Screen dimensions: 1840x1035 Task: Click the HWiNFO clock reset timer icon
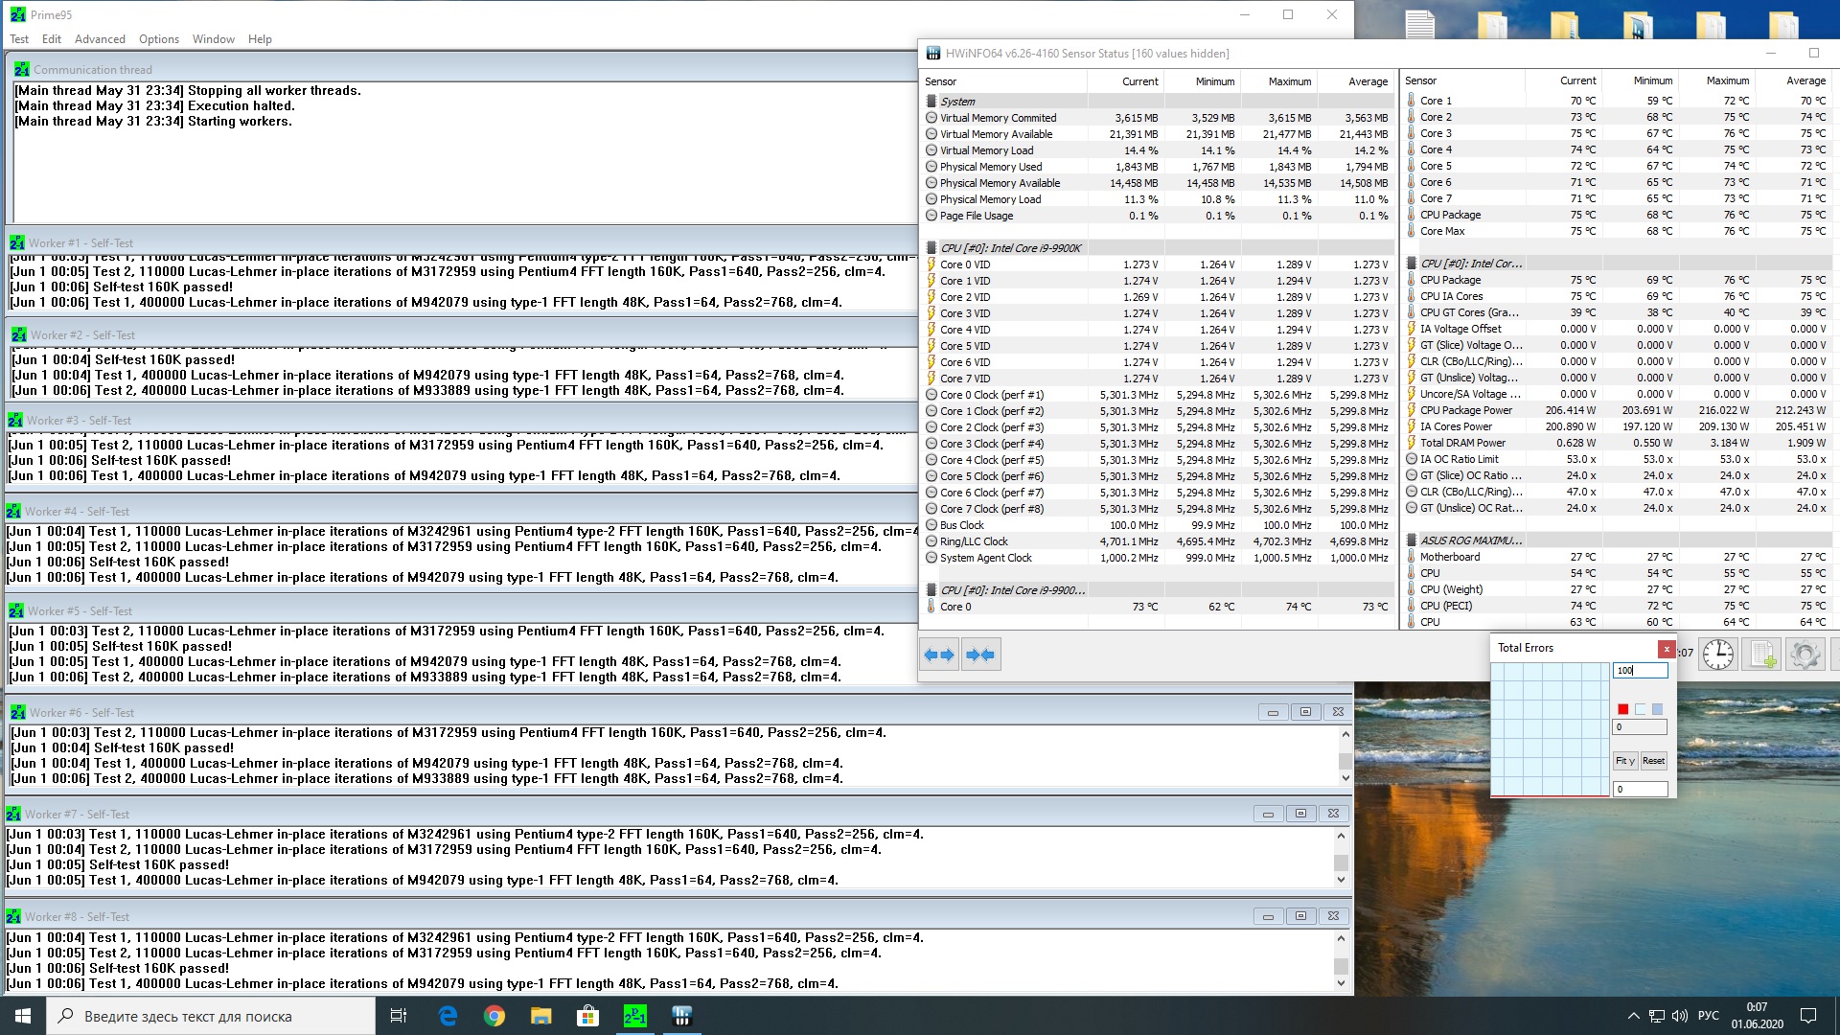1717,655
